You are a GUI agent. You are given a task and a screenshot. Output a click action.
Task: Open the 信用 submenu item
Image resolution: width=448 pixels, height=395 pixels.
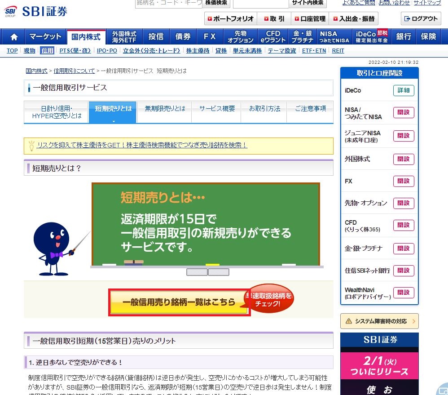(47, 51)
